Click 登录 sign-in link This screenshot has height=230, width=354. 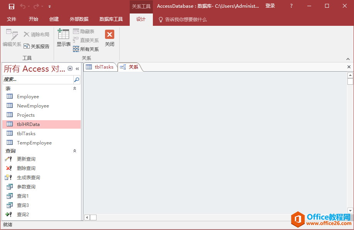point(270,6)
